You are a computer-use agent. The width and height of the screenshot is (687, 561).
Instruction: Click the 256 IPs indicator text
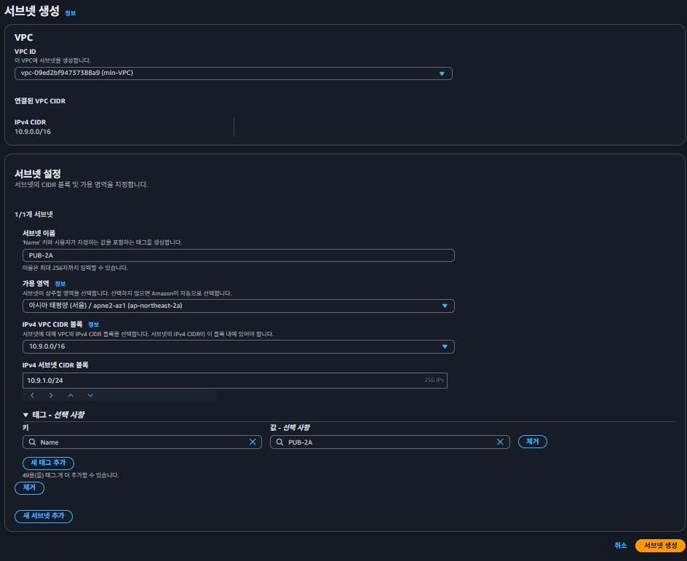click(x=434, y=380)
